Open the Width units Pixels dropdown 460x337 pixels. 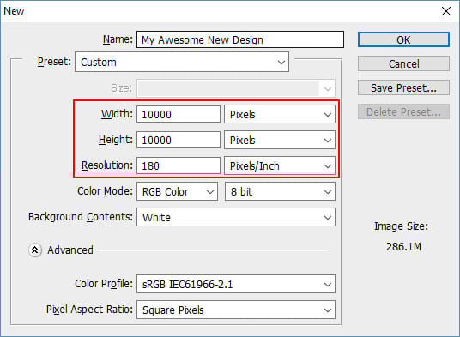pyautogui.click(x=280, y=114)
